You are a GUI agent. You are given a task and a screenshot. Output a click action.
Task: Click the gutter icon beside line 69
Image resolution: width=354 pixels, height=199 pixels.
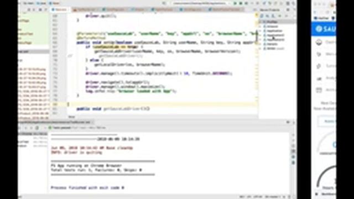coord(70,56)
